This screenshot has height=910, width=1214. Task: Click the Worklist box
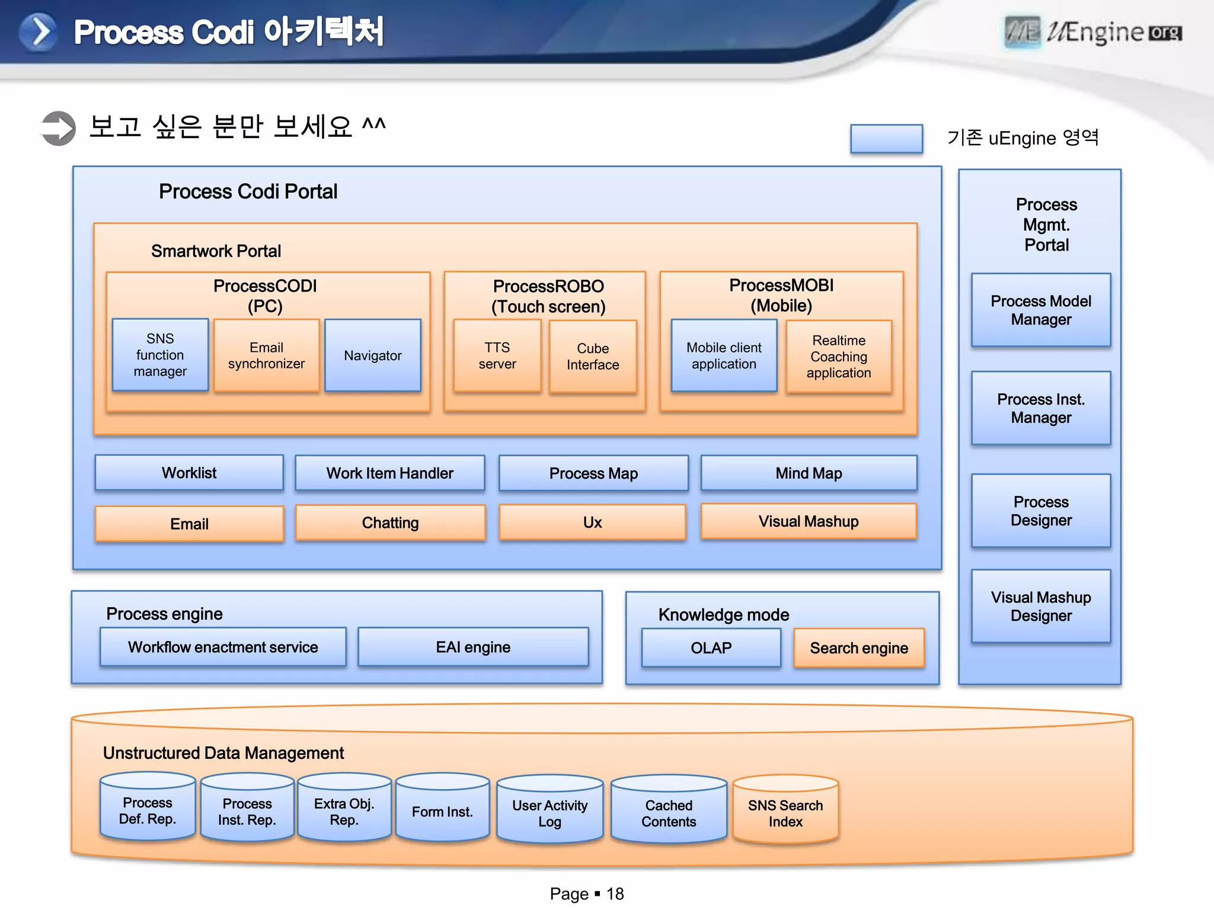point(189,473)
